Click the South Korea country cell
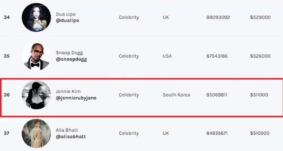Viewport: 283px width, 151px height. (x=176, y=95)
